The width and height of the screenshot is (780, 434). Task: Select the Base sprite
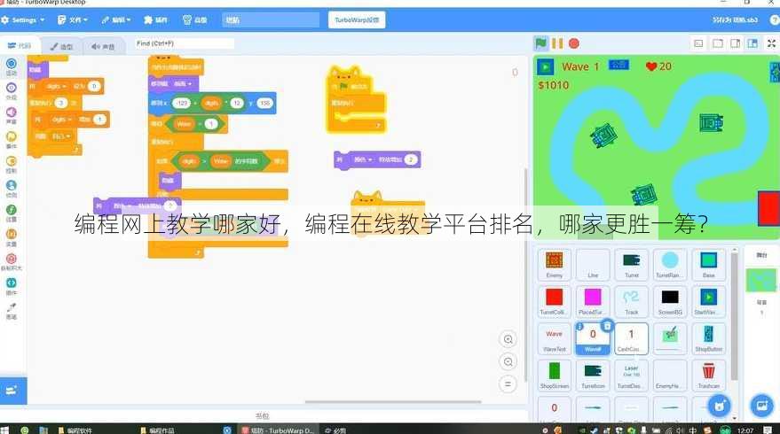pos(708,265)
